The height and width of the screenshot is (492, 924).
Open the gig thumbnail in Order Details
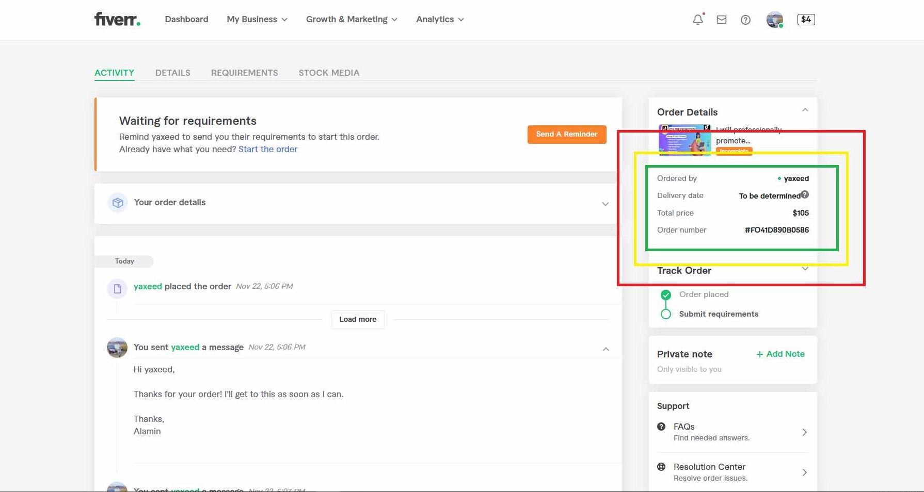coord(684,140)
